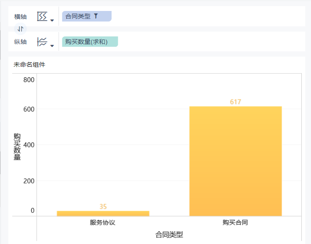Click the vertical axis chart-type icon

pyautogui.click(x=42, y=42)
